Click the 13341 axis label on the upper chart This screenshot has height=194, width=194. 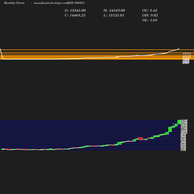point(187,54)
